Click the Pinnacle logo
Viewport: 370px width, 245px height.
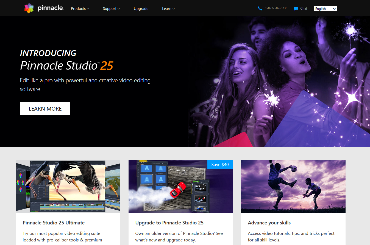click(x=44, y=8)
